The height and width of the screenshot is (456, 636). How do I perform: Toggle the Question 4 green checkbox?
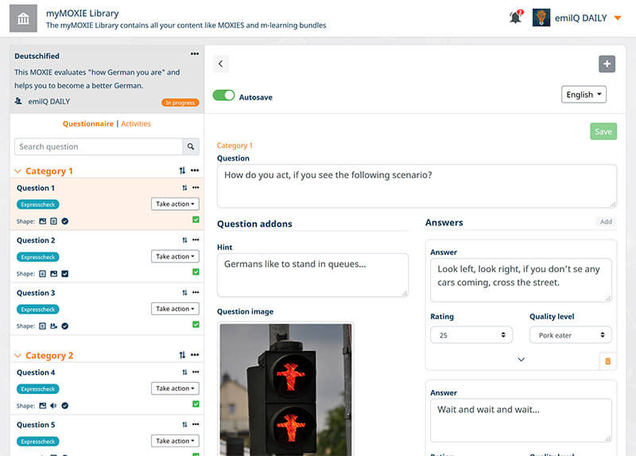[x=196, y=404]
